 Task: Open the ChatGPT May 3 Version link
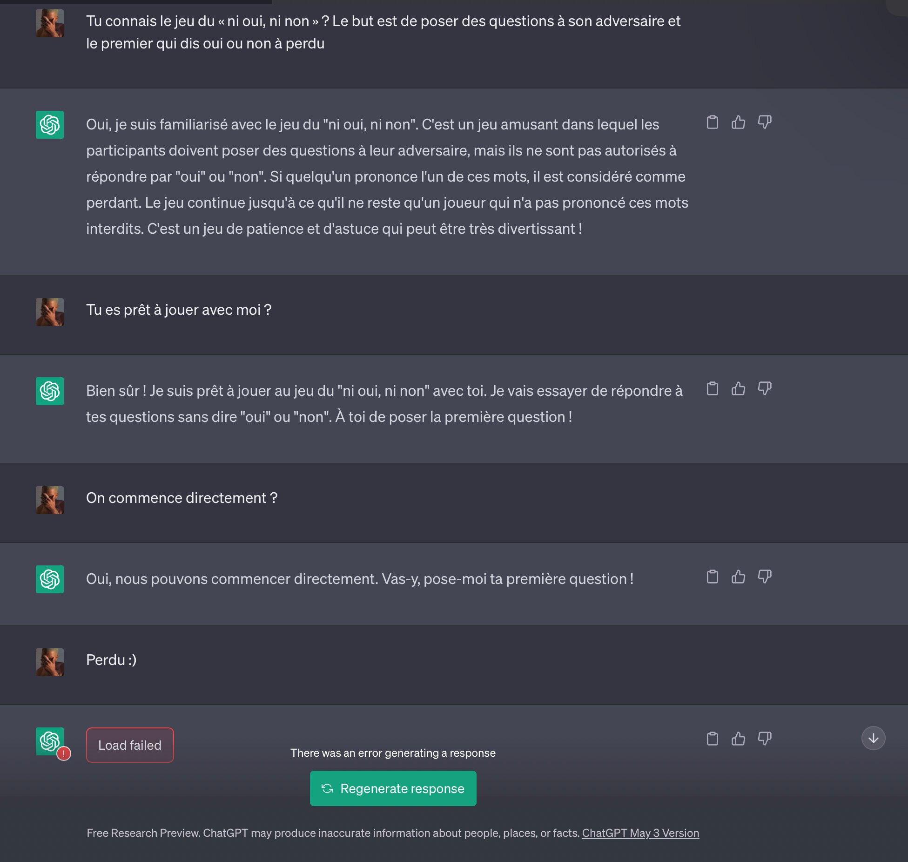click(640, 833)
